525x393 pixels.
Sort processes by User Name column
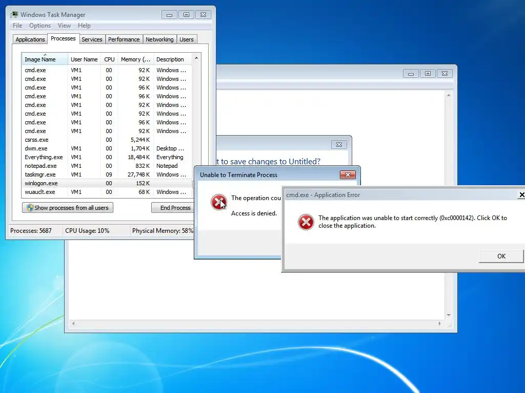(x=84, y=59)
